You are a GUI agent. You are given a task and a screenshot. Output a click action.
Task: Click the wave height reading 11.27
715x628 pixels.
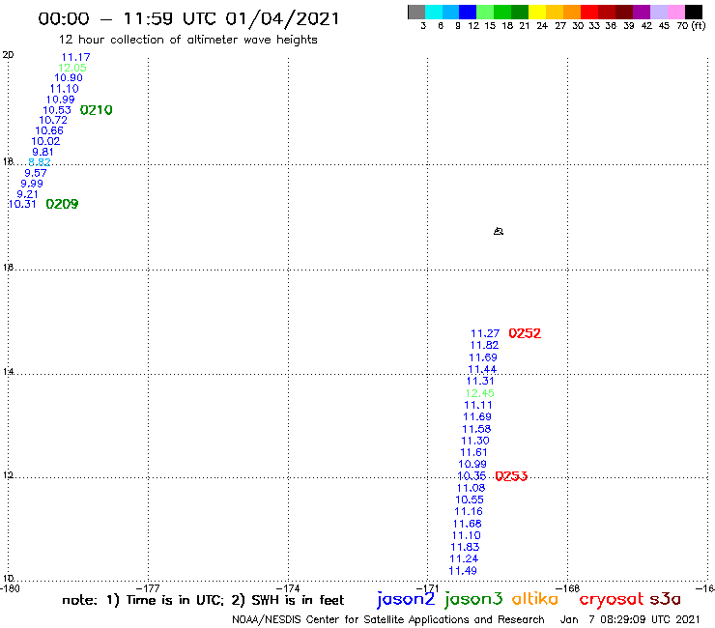pyautogui.click(x=485, y=333)
